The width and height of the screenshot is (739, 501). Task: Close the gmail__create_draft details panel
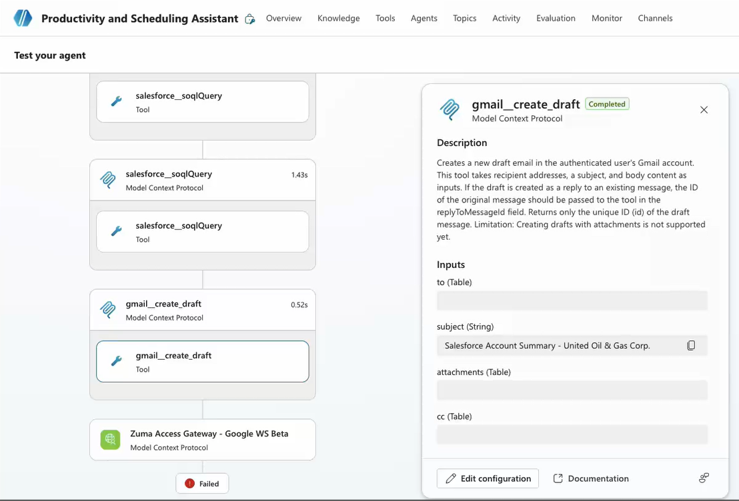[704, 110]
